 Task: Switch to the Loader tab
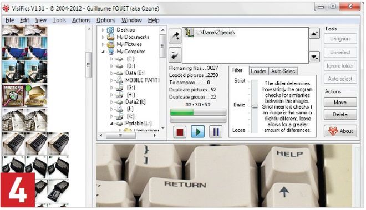(258, 71)
